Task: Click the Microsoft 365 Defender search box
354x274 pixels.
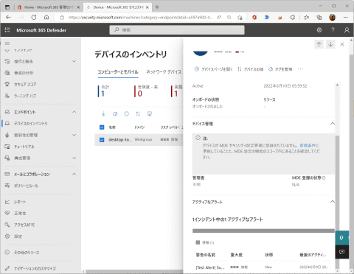Action: click(177, 30)
